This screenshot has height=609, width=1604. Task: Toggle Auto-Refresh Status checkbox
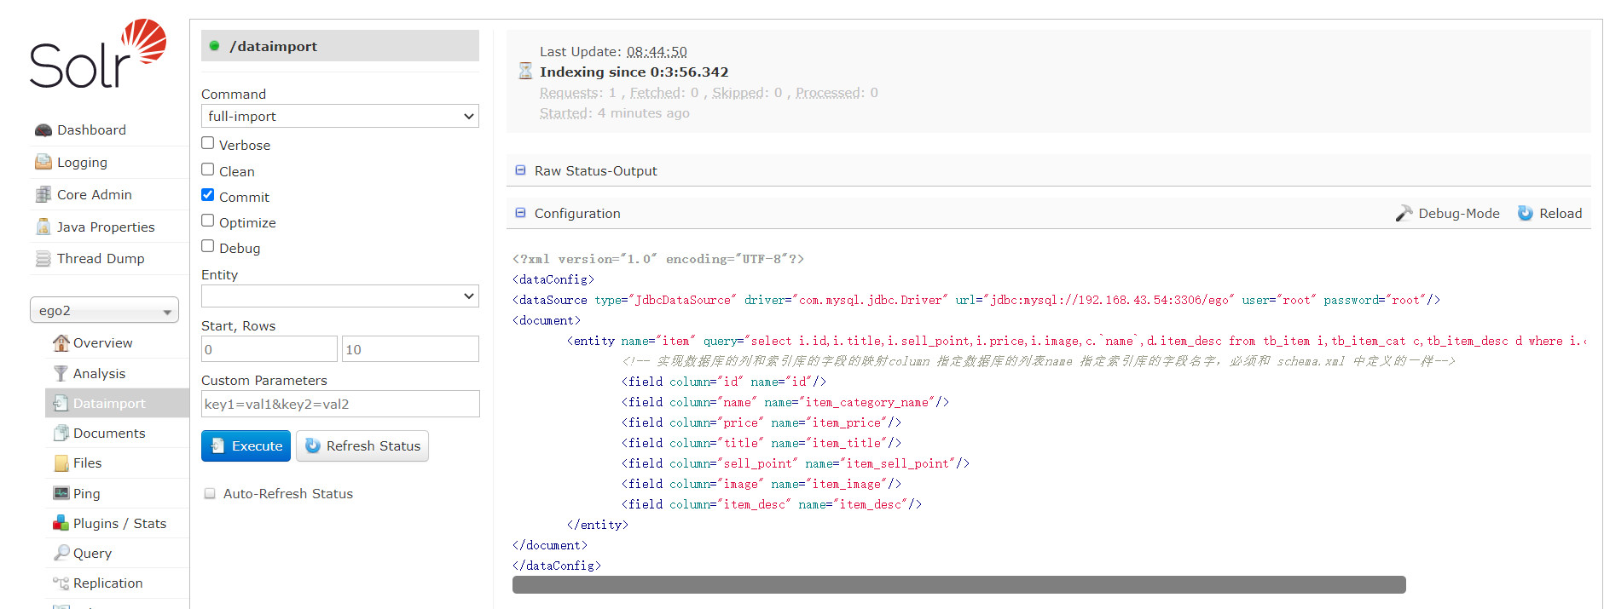[x=210, y=493]
